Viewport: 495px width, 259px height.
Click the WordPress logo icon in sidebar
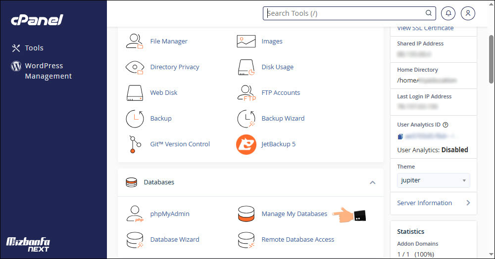[16, 66]
